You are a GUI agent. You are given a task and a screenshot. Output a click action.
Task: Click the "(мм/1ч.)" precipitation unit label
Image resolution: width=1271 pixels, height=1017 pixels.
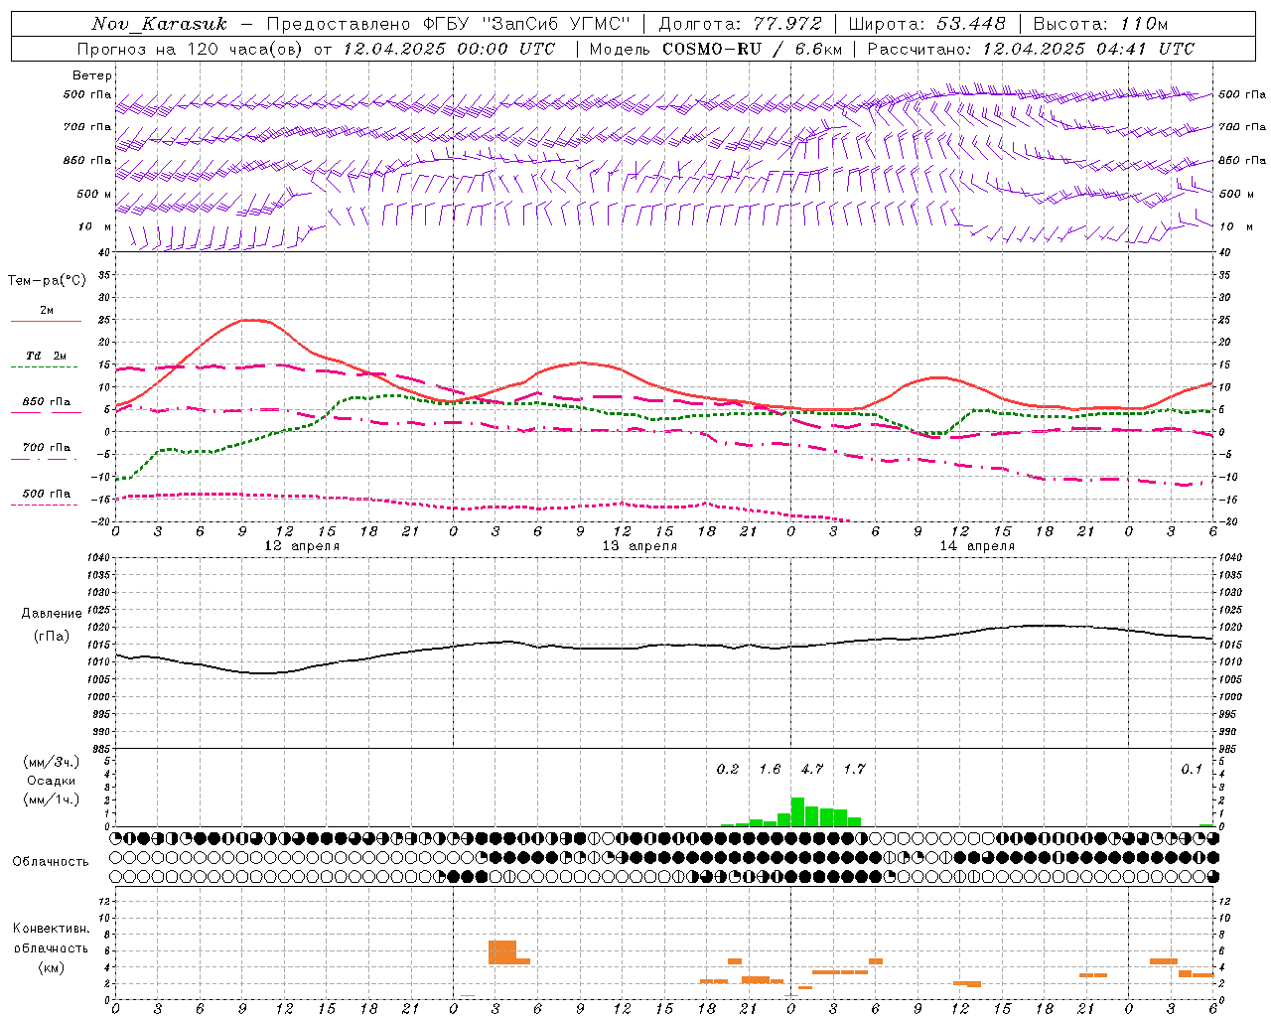pos(52,799)
